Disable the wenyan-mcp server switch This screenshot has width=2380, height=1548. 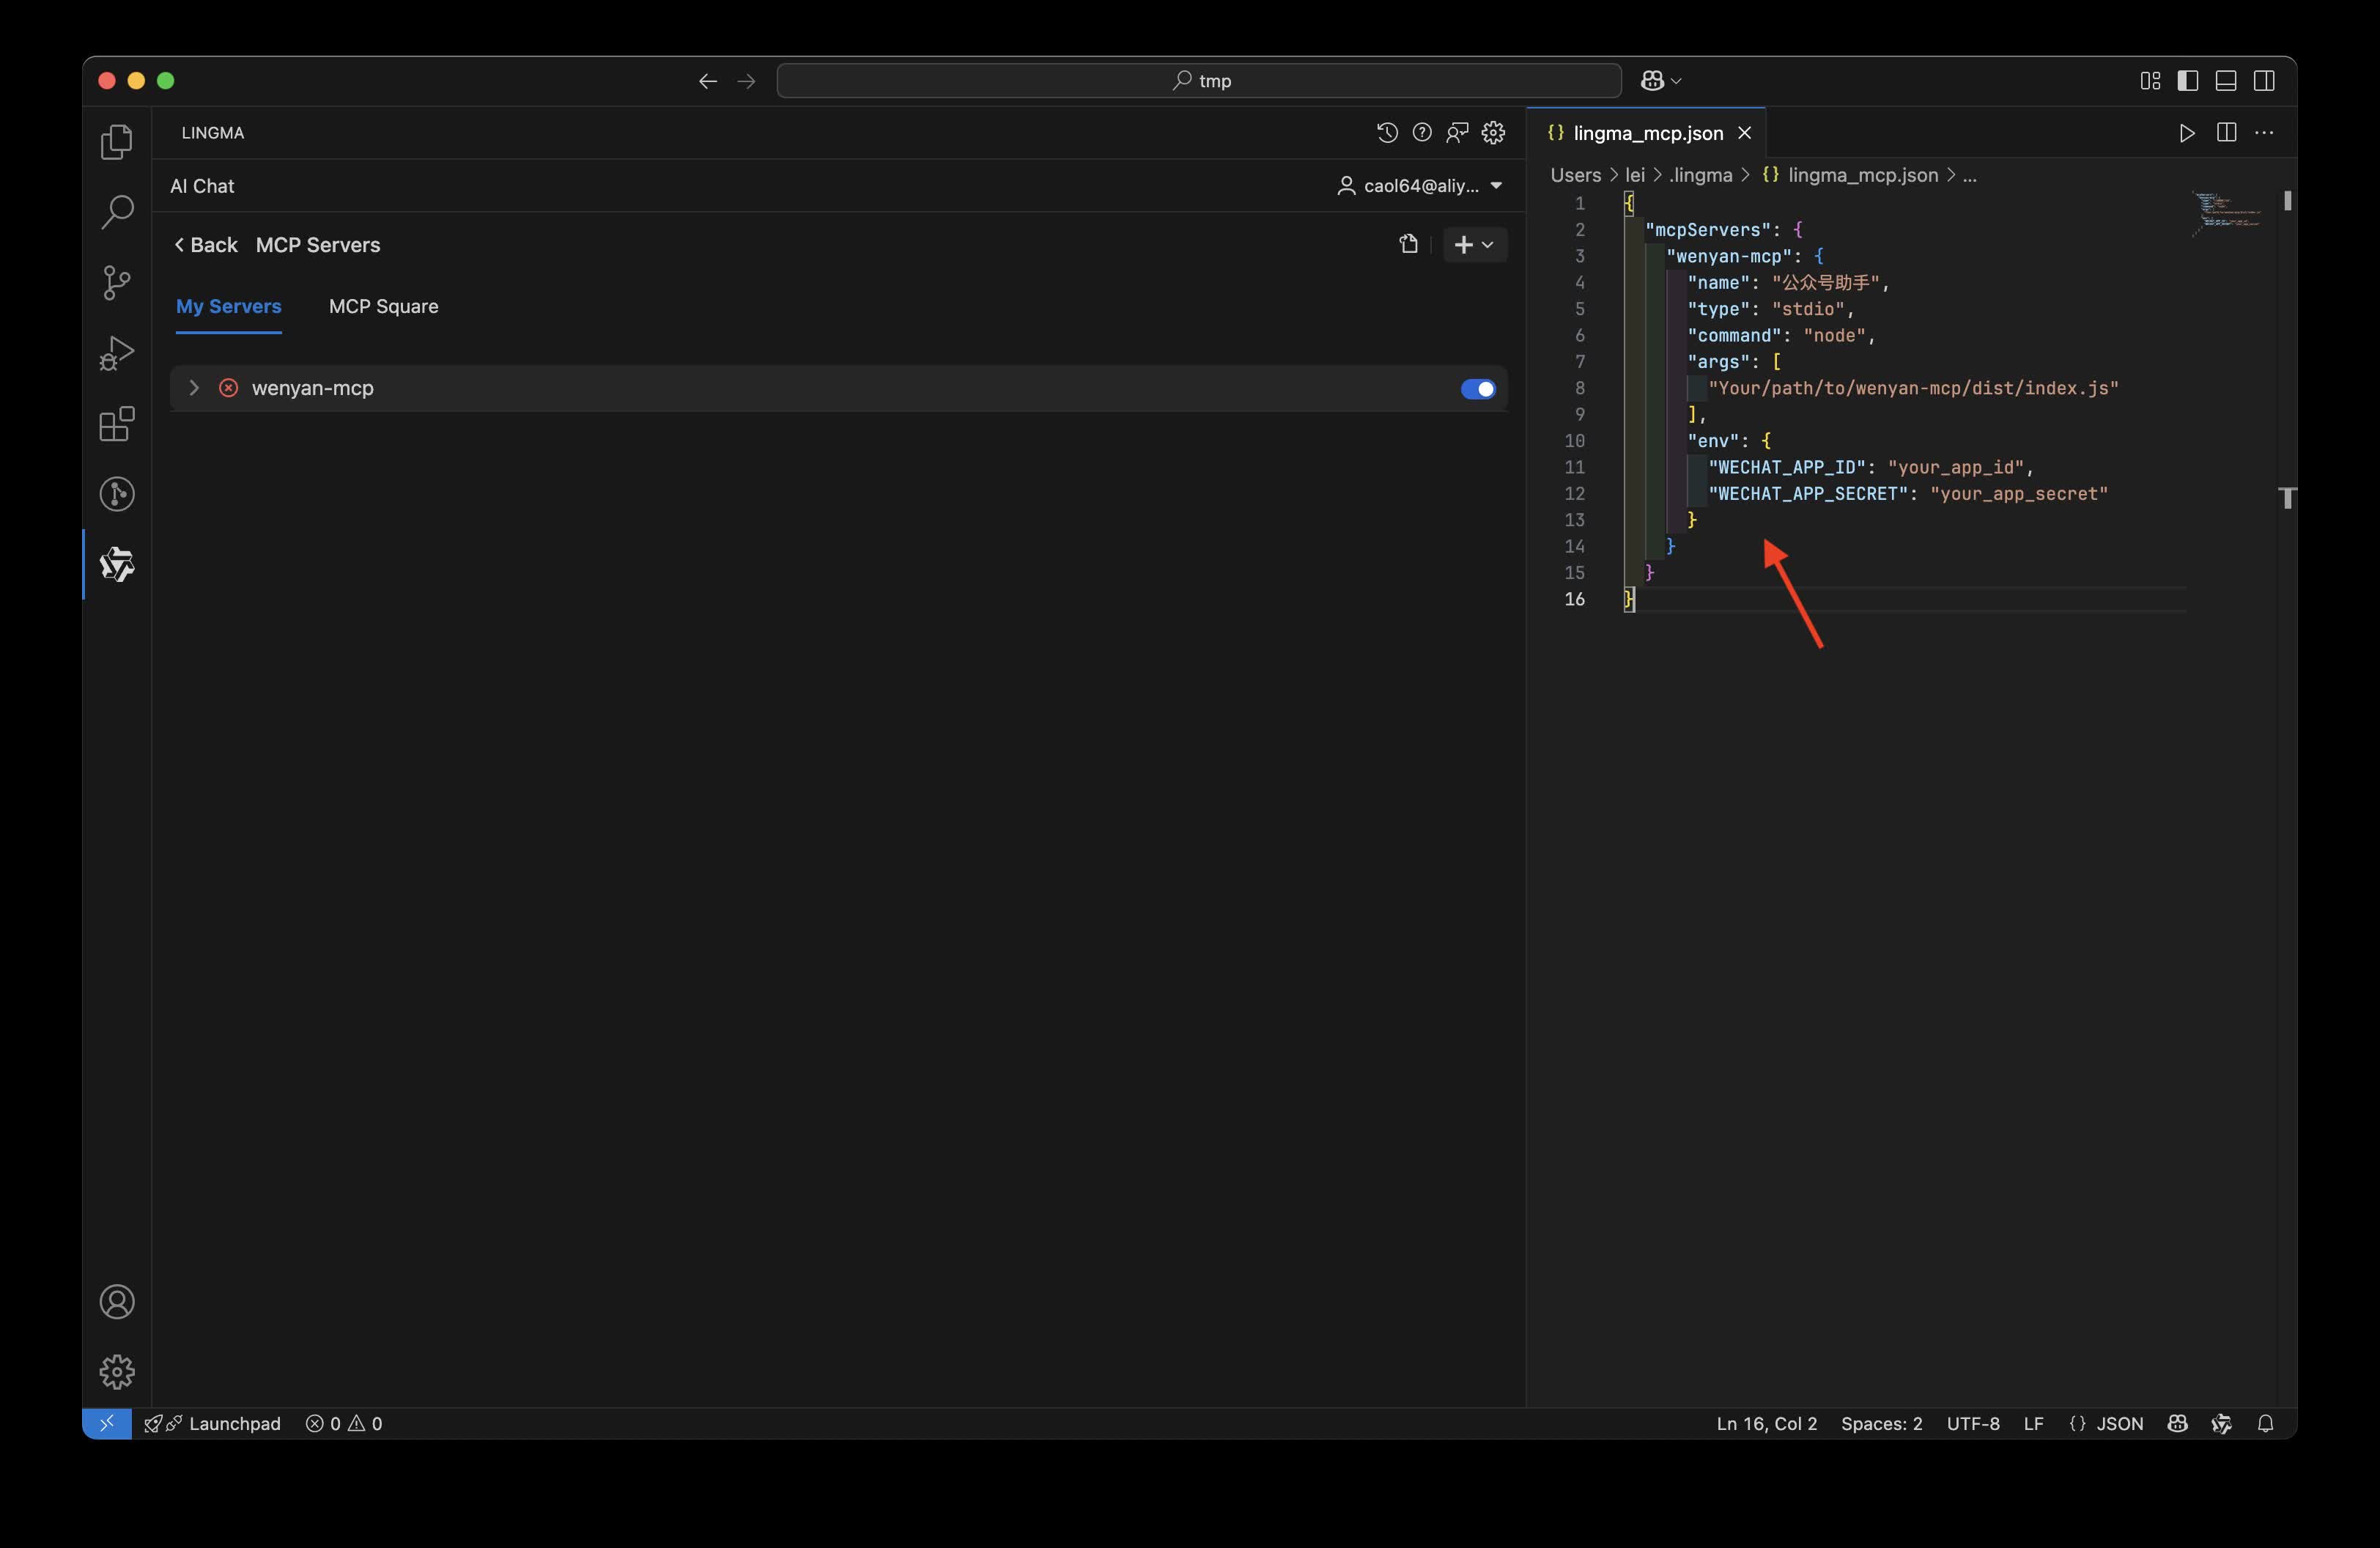coord(1478,388)
